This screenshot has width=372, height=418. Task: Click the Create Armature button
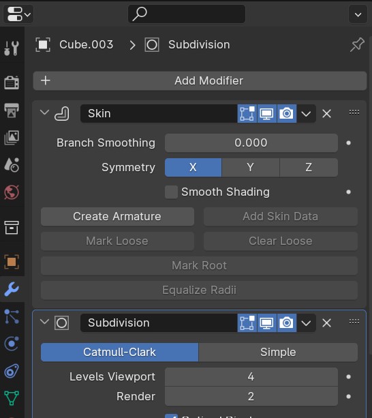pyautogui.click(x=117, y=216)
